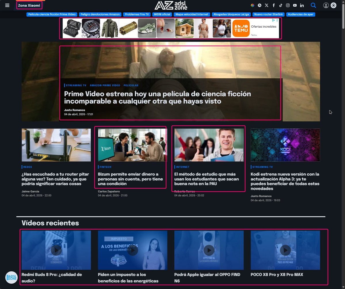345x289 pixels.
Task: Open the Google Discover multicolor icon
Action: 252,5
